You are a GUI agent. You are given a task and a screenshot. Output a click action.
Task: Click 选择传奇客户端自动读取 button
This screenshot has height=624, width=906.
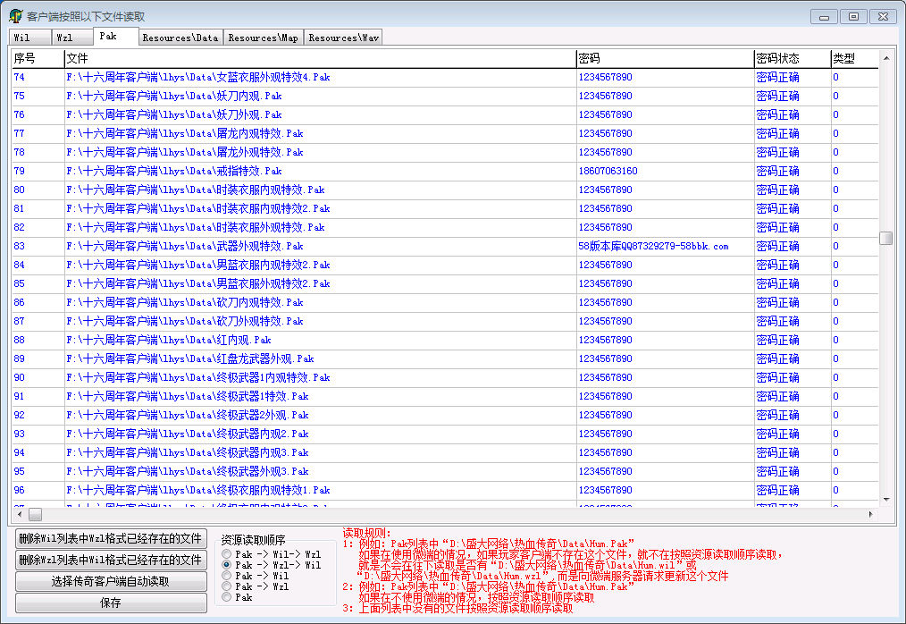tap(111, 581)
